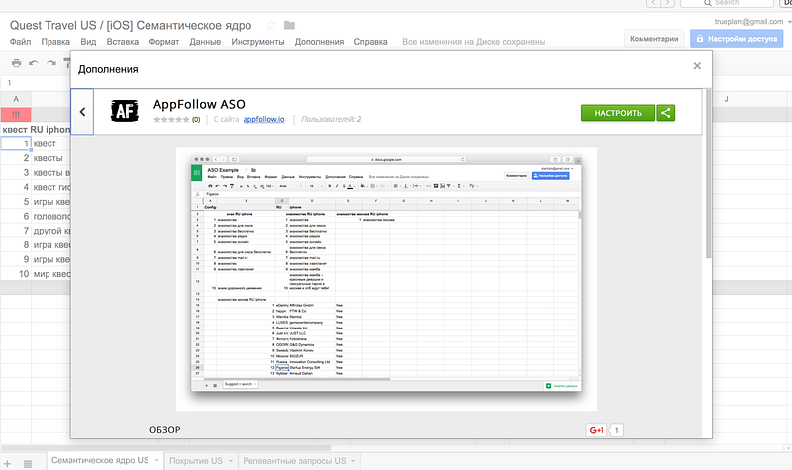
Task: Open the trueplant@gmail.com account dropdown
Action: coord(752,22)
